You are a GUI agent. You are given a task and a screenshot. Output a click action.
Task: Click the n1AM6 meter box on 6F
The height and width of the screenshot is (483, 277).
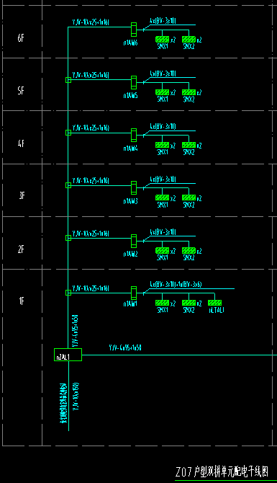pos(134,30)
